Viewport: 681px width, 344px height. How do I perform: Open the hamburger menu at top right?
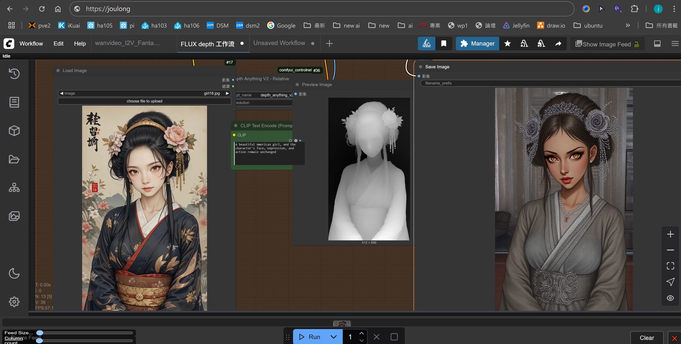tap(675, 43)
